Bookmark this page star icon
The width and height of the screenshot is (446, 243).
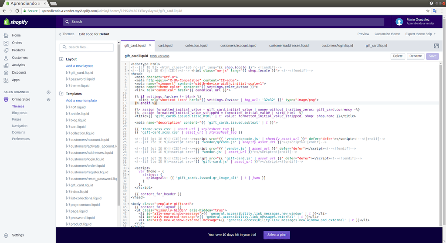click(428, 11)
